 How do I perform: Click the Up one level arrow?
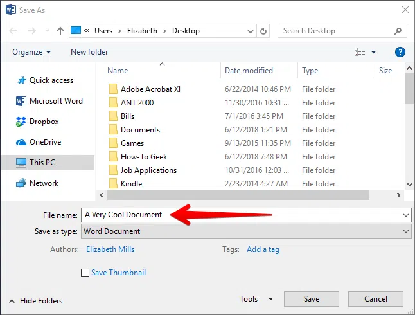(60, 30)
